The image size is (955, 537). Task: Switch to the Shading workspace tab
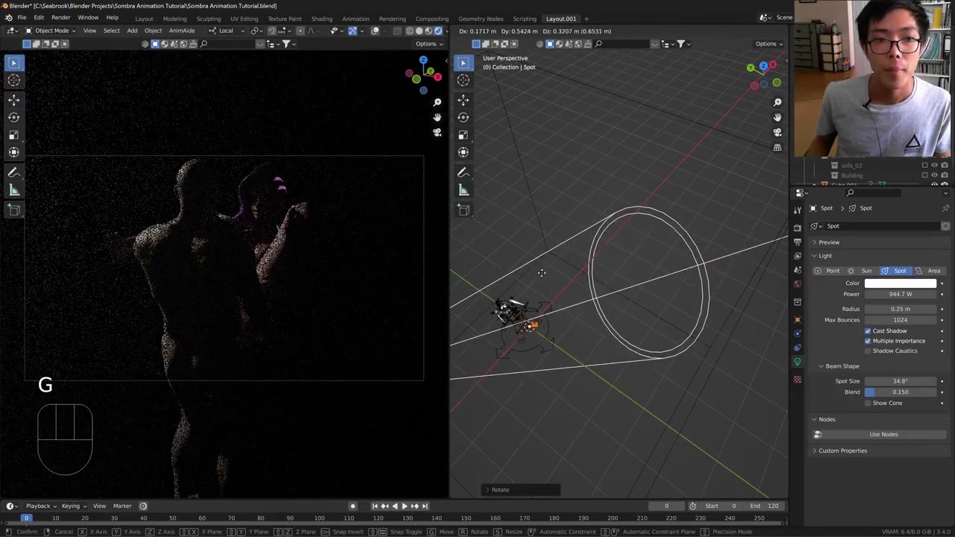pyautogui.click(x=322, y=19)
